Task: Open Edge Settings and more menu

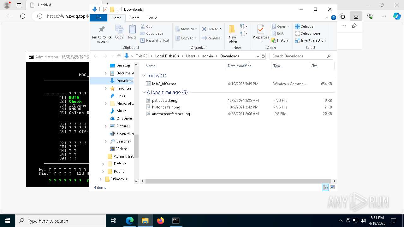Action: 384,16
